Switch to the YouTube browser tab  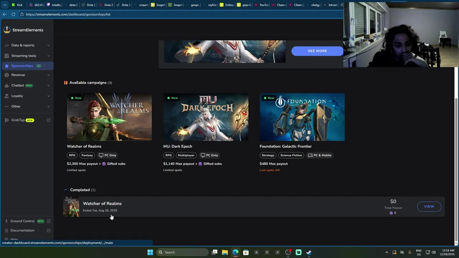(262, 5)
